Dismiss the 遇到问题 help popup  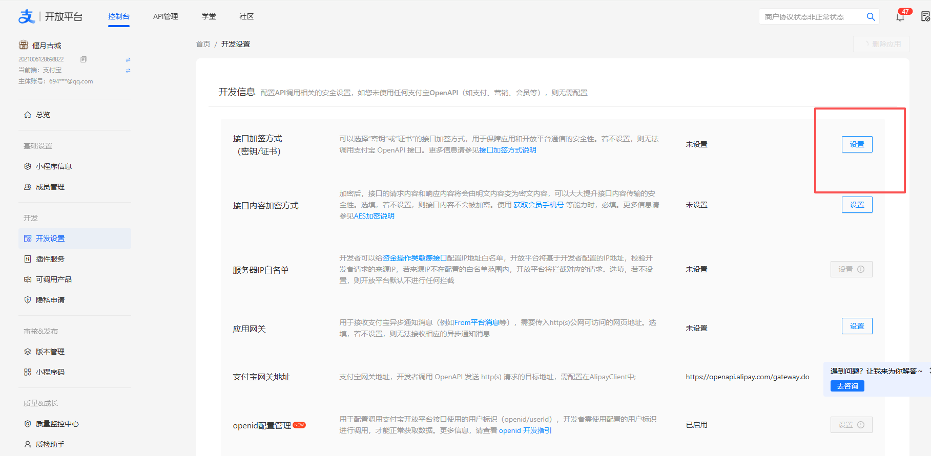pos(929,371)
